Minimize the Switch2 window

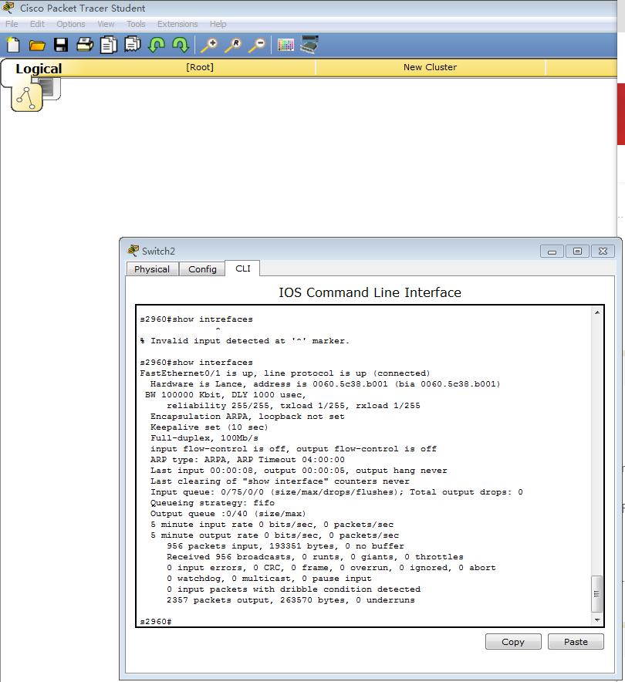tap(552, 251)
